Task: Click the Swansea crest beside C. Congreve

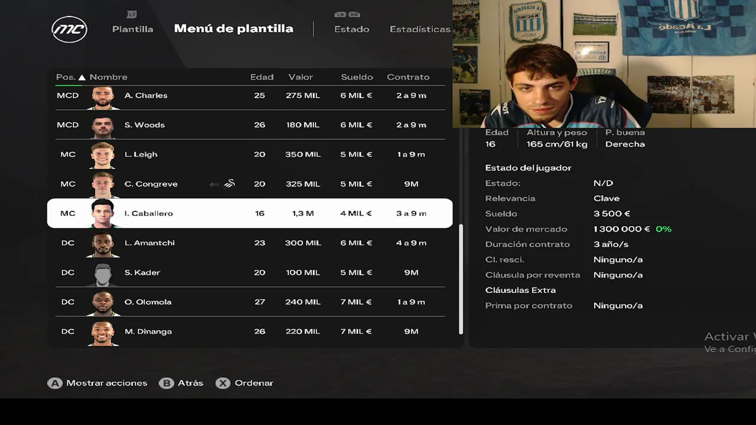Action: pyautogui.click(x=230, y=184)
